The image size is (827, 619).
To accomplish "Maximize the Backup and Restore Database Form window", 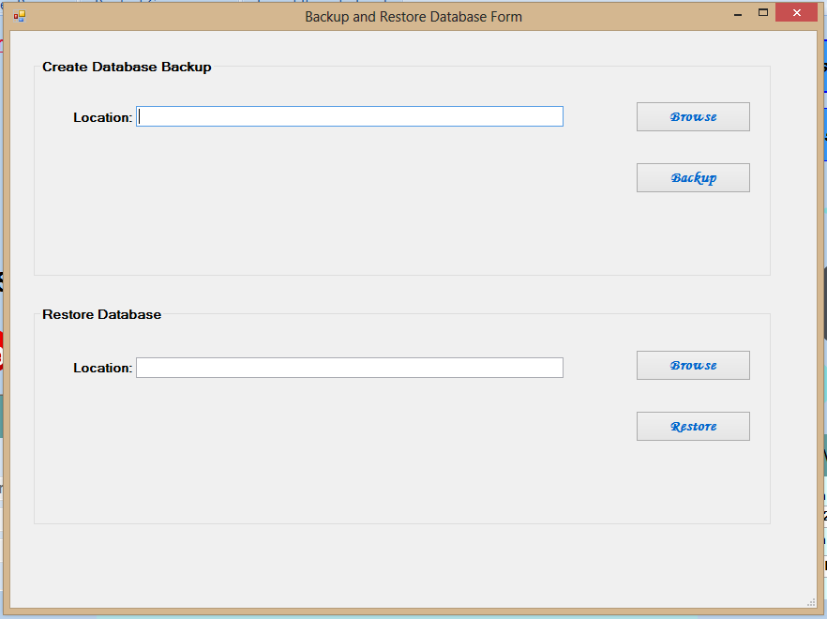I will (x=762, y=13).
